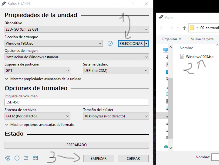Open the Tamaño del clúster dropdown

(116, 116)
